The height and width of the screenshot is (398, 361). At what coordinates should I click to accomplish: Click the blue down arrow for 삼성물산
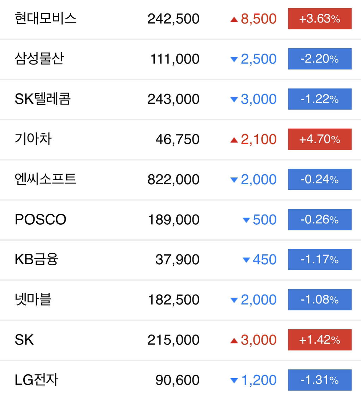pos(234,59)
